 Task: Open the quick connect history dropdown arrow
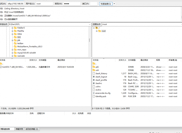click(x=114, y=4)
